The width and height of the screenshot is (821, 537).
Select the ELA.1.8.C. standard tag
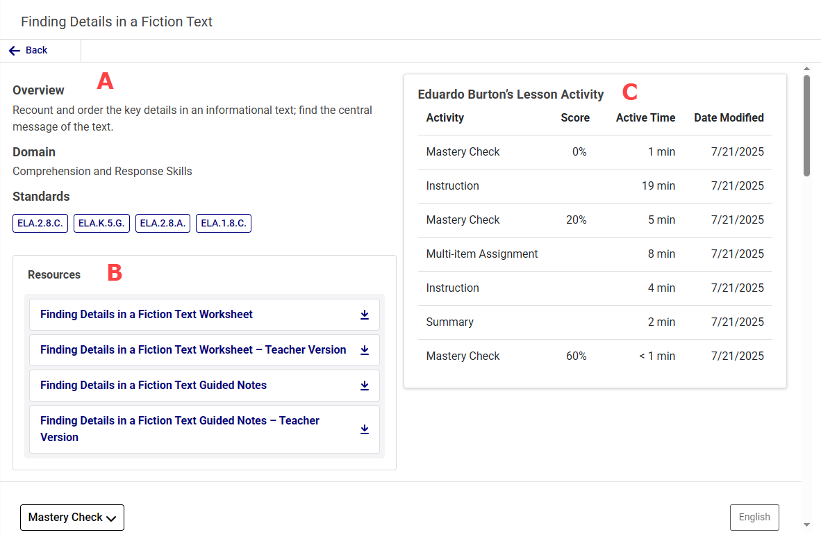tap(224, 224)
